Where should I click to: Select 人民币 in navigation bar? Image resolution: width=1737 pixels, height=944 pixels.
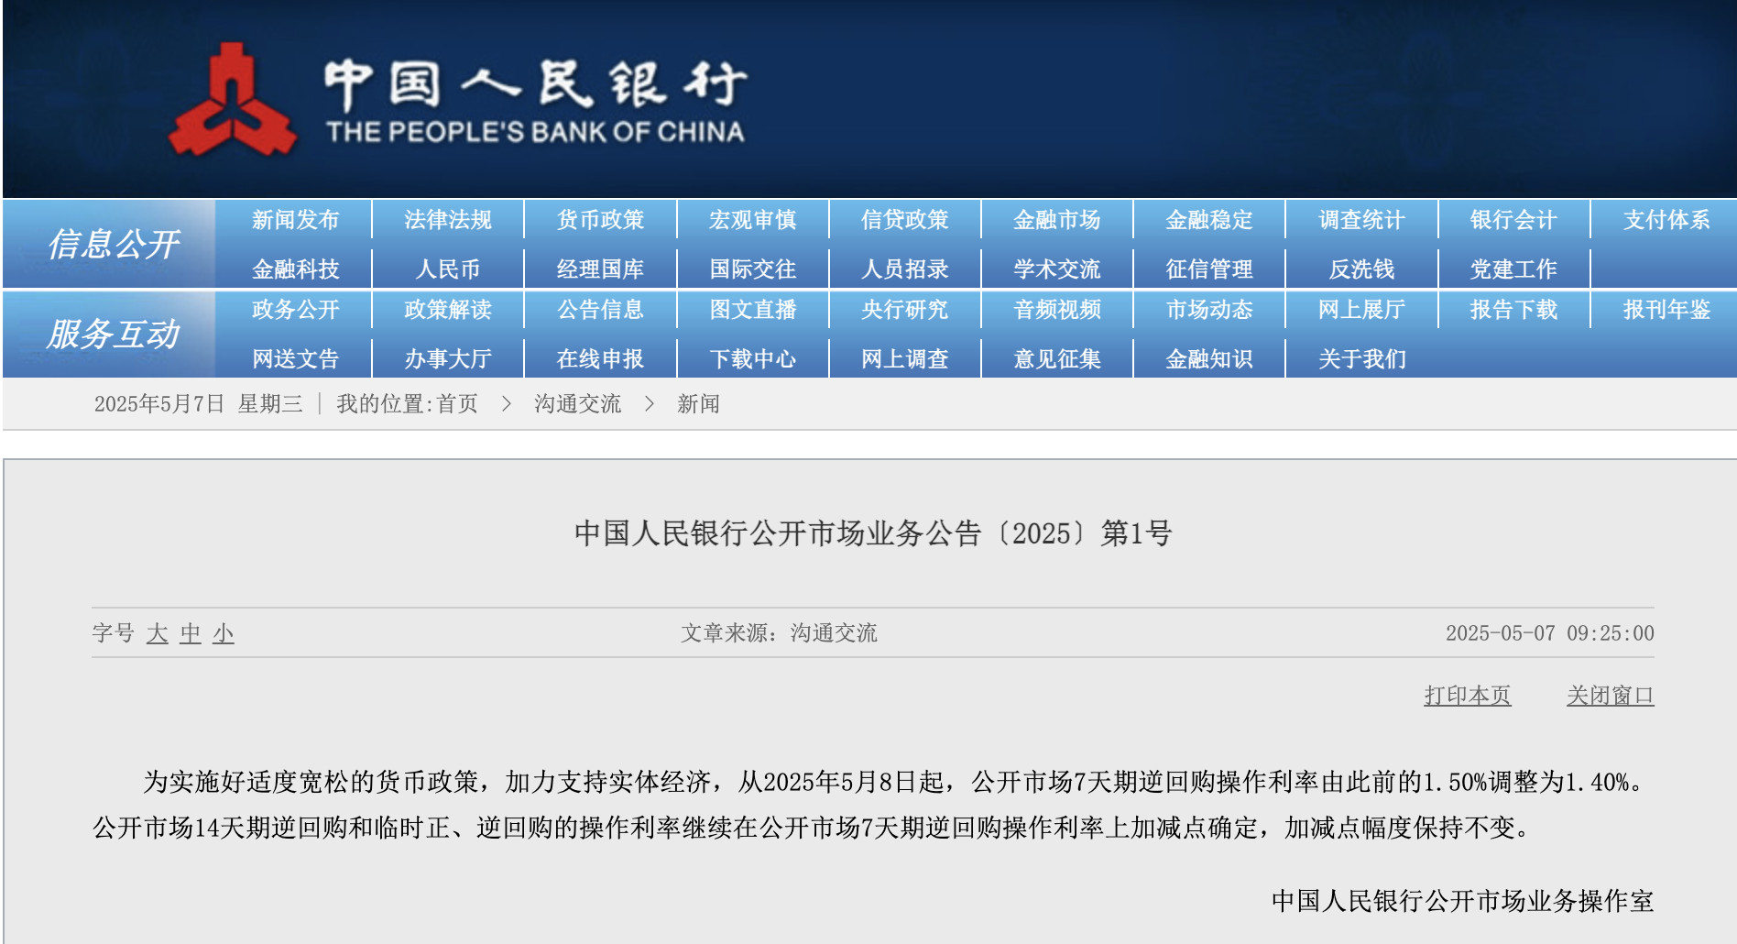click(447, 269)
